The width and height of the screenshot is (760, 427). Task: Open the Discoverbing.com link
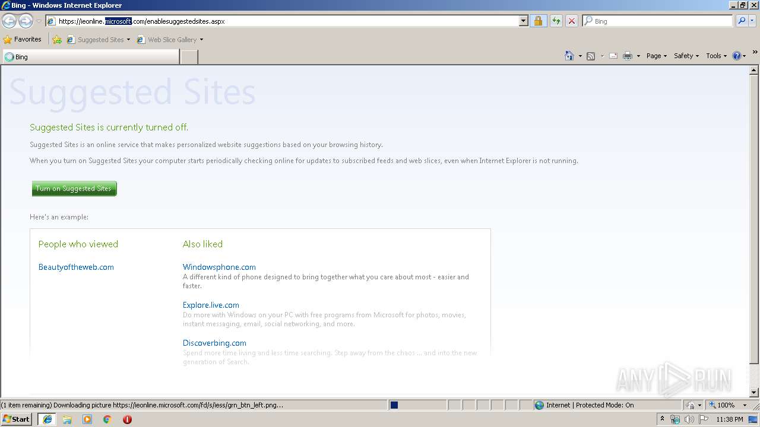click(214, 343)
